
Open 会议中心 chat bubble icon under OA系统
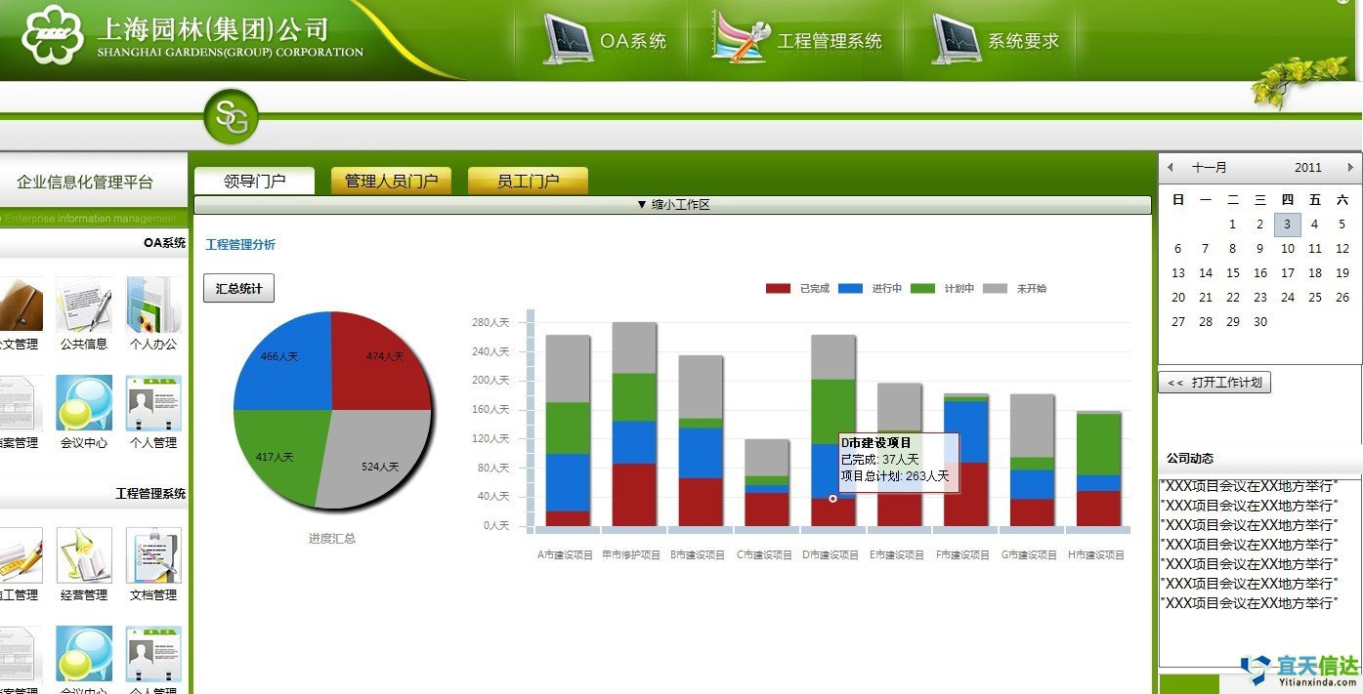point(84,404)
